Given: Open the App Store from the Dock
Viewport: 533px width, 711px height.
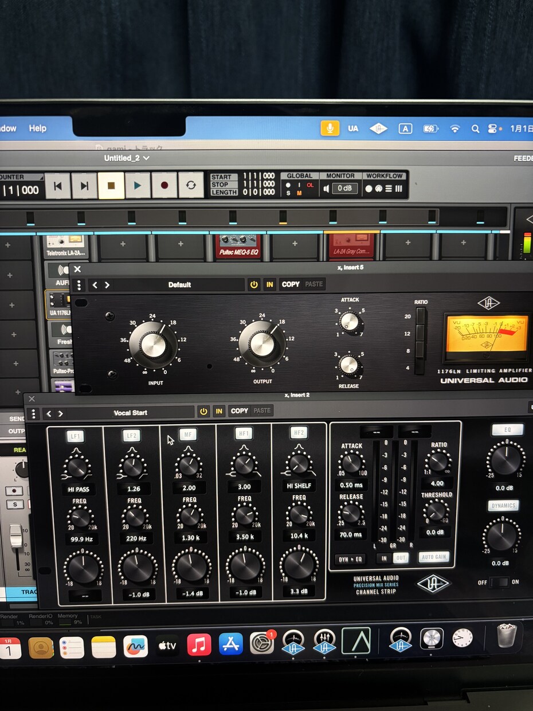Looking at the screenshot, I should coord(230,644).
